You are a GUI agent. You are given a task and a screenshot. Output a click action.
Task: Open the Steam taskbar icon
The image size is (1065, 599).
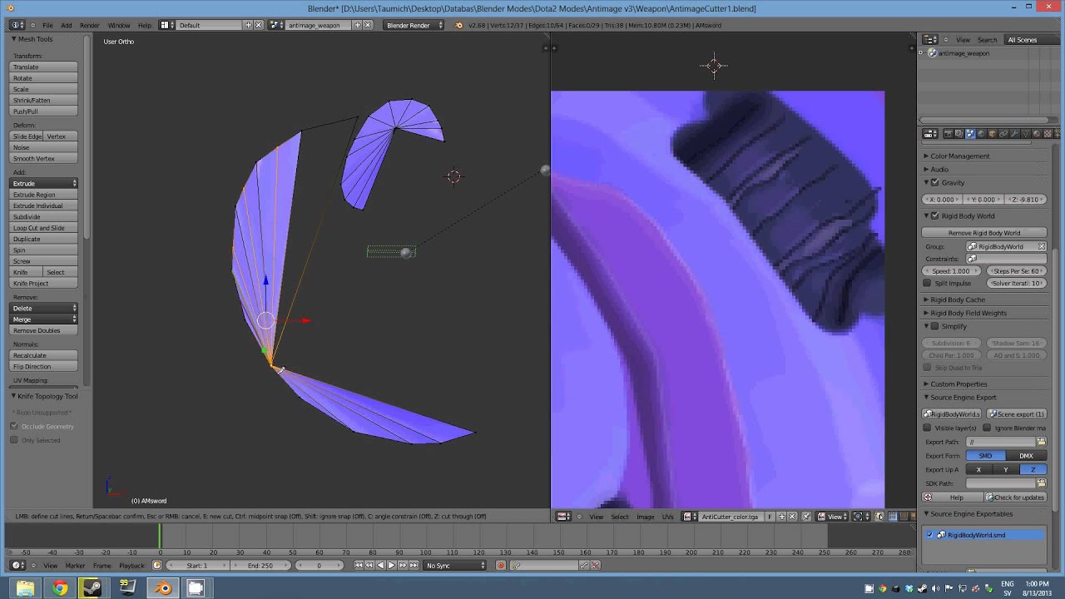[92, 588]
